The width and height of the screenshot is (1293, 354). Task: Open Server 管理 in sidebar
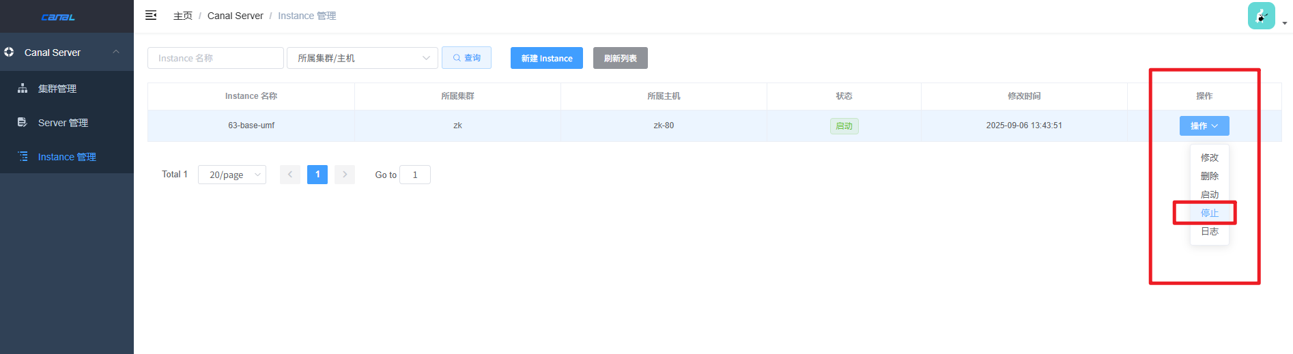point(67,122)
